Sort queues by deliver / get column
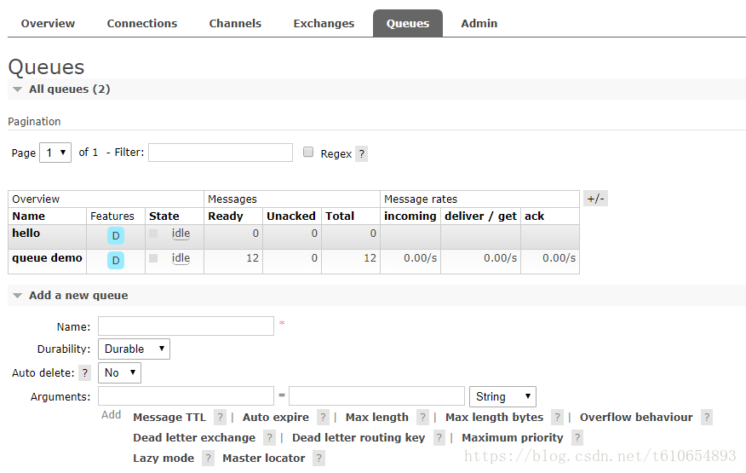 (x=480, y=216)
